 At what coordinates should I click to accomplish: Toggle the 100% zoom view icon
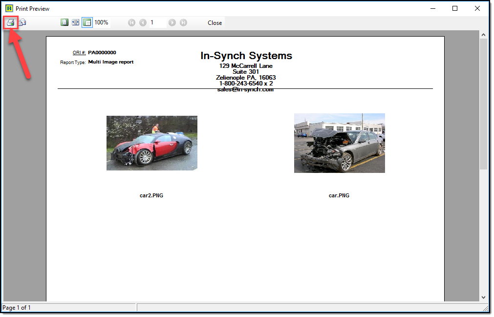click(87, 22)
